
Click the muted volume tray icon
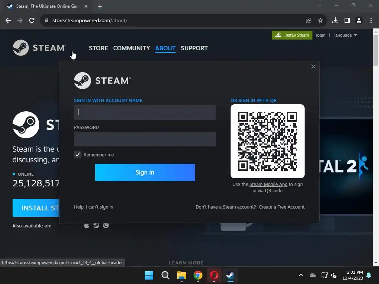pos(334,275)
